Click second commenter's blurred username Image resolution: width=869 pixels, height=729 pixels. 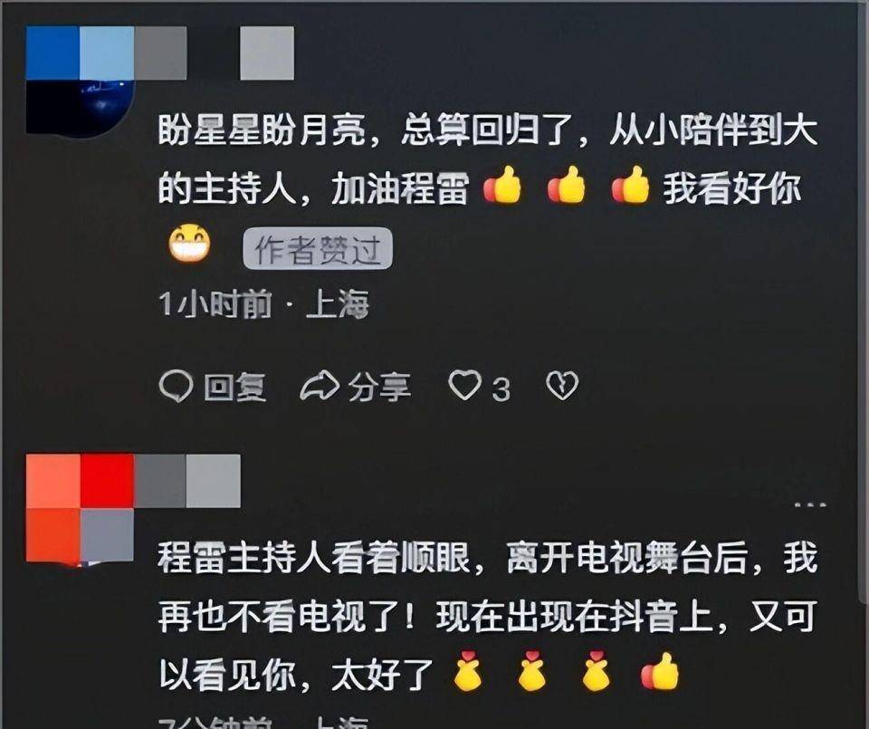pyautogui.click(x=187, y=481)
